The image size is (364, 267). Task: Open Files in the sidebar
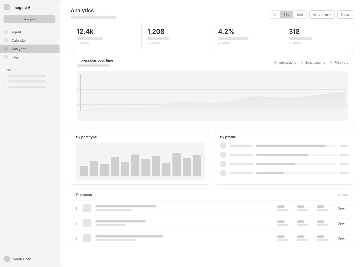pos(30,57)
